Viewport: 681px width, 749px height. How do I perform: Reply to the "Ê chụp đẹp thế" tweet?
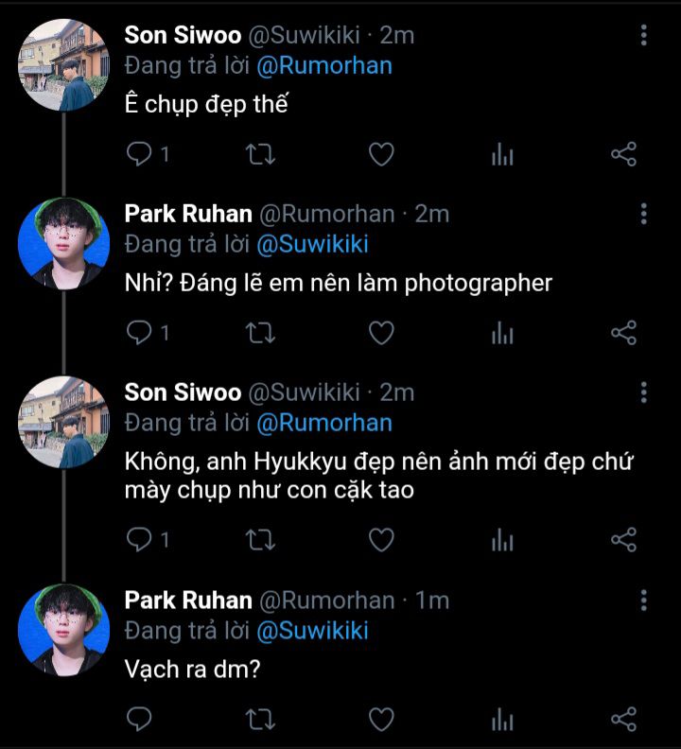[x=140, y=154]
